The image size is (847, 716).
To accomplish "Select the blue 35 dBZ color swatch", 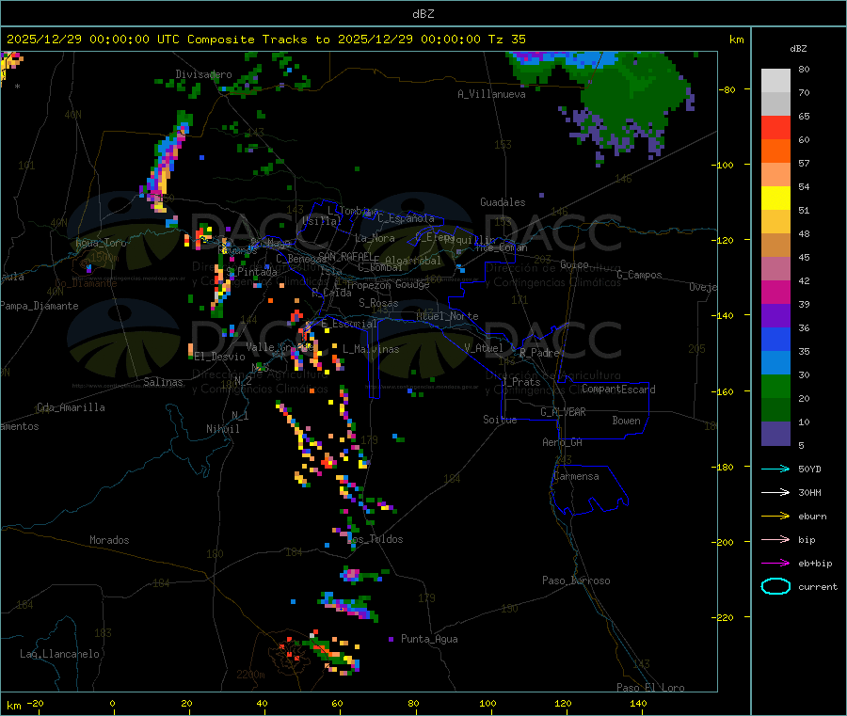I will coord(775,339).
